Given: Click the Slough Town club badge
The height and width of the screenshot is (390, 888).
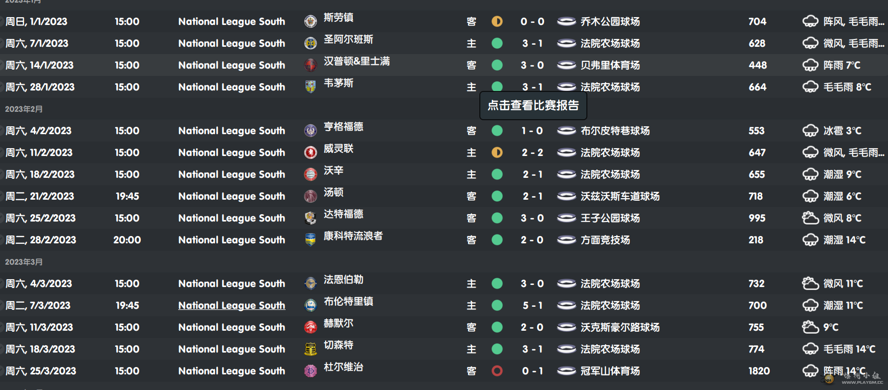Looking at the screenshot, I should coord(311,21).
